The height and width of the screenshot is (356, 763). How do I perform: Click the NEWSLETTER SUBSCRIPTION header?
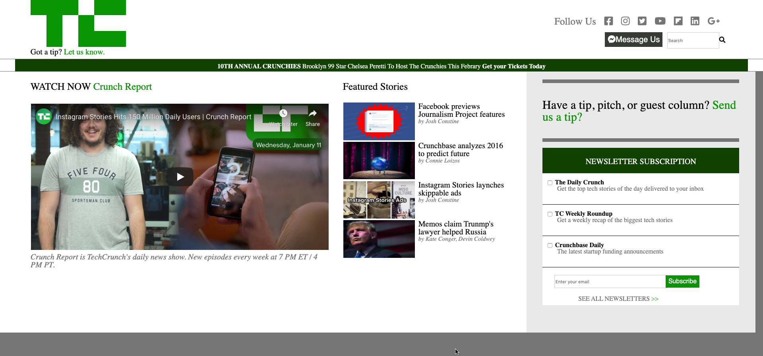(x=641, y=161)
